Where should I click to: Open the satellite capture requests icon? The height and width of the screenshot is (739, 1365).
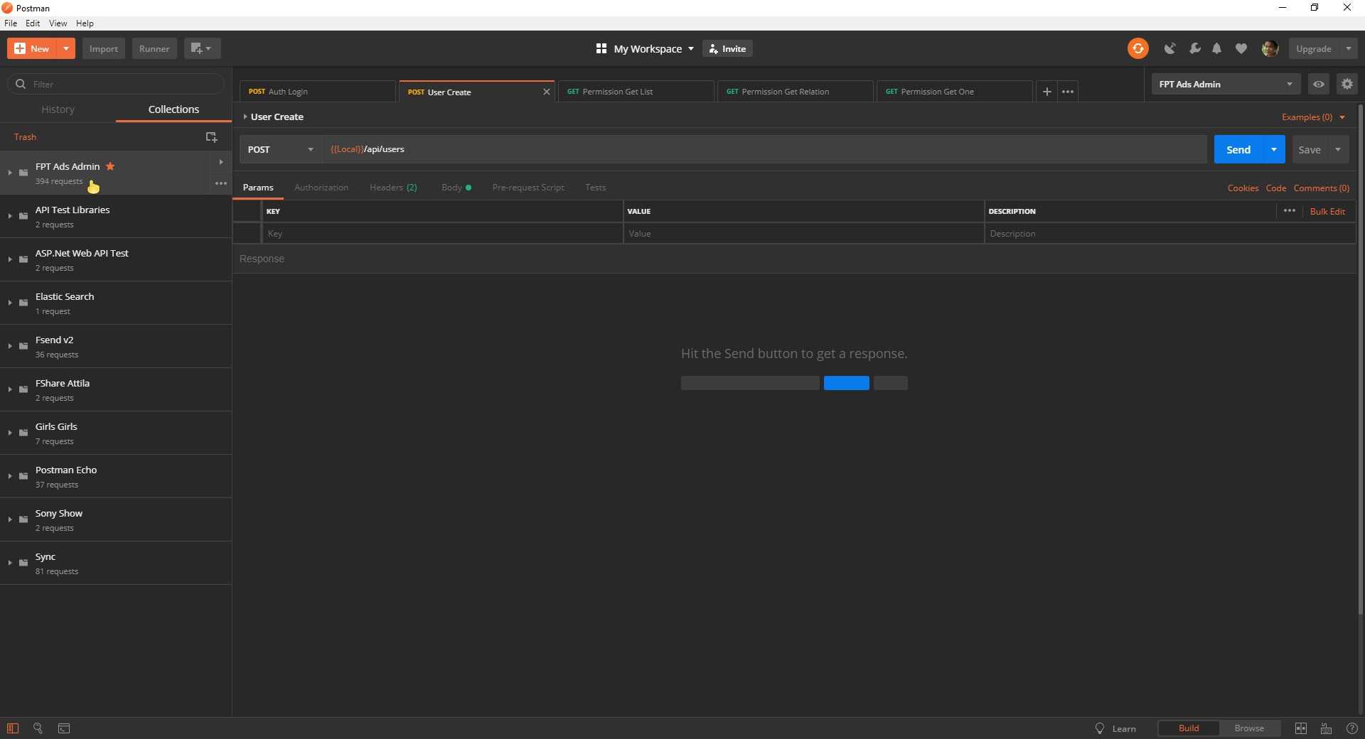(x=1169, y=48)
